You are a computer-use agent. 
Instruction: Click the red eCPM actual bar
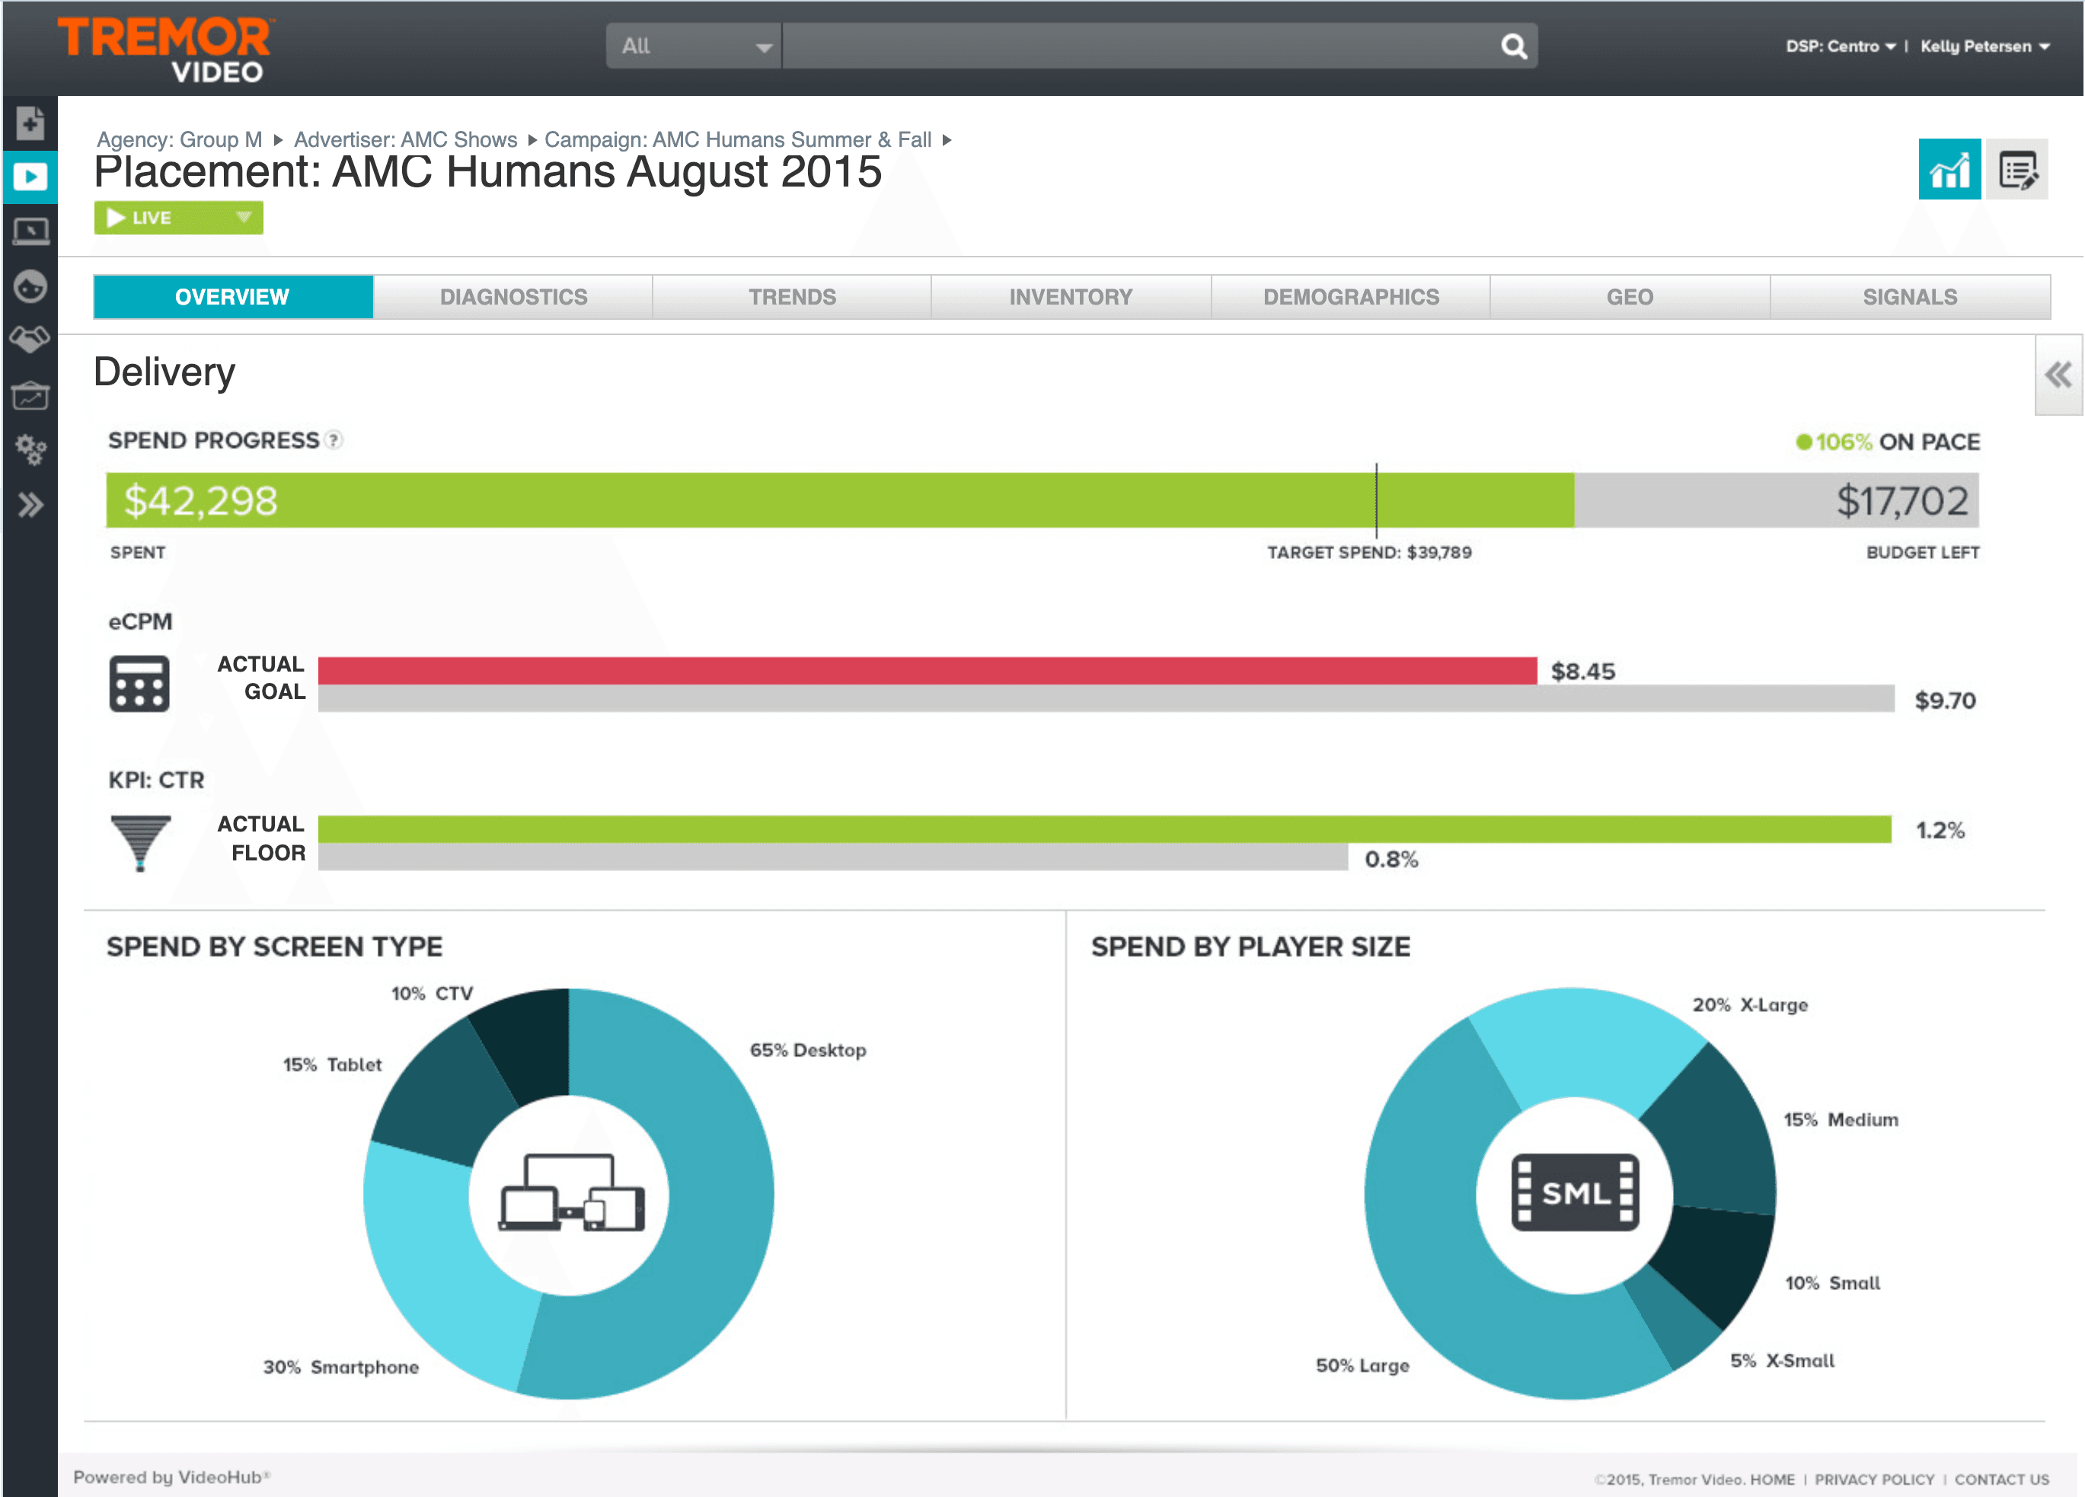928,670
